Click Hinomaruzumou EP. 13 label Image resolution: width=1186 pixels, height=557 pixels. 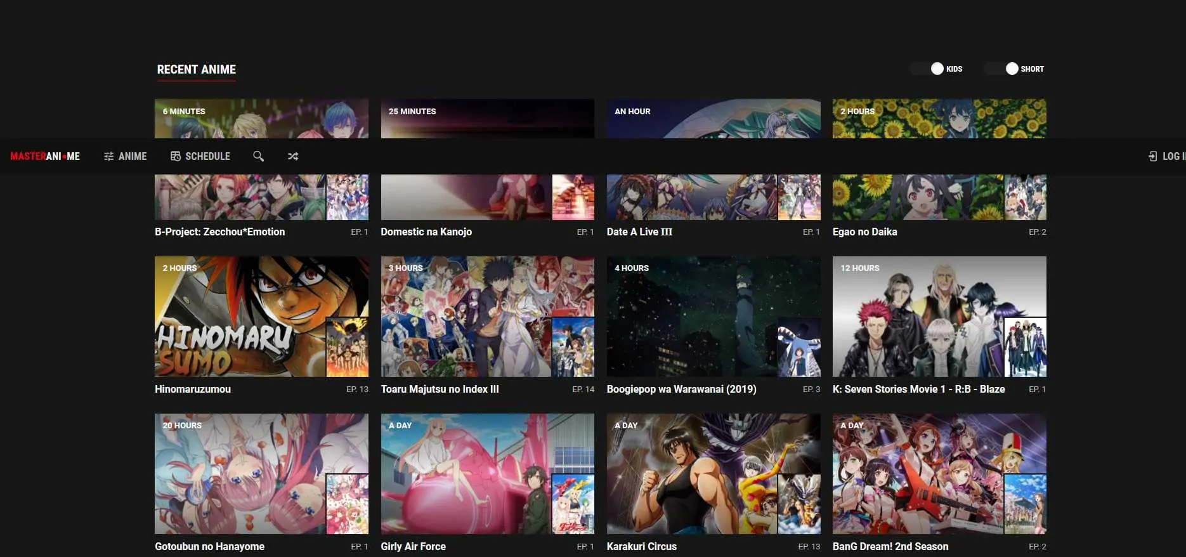[x=357, y=390]
